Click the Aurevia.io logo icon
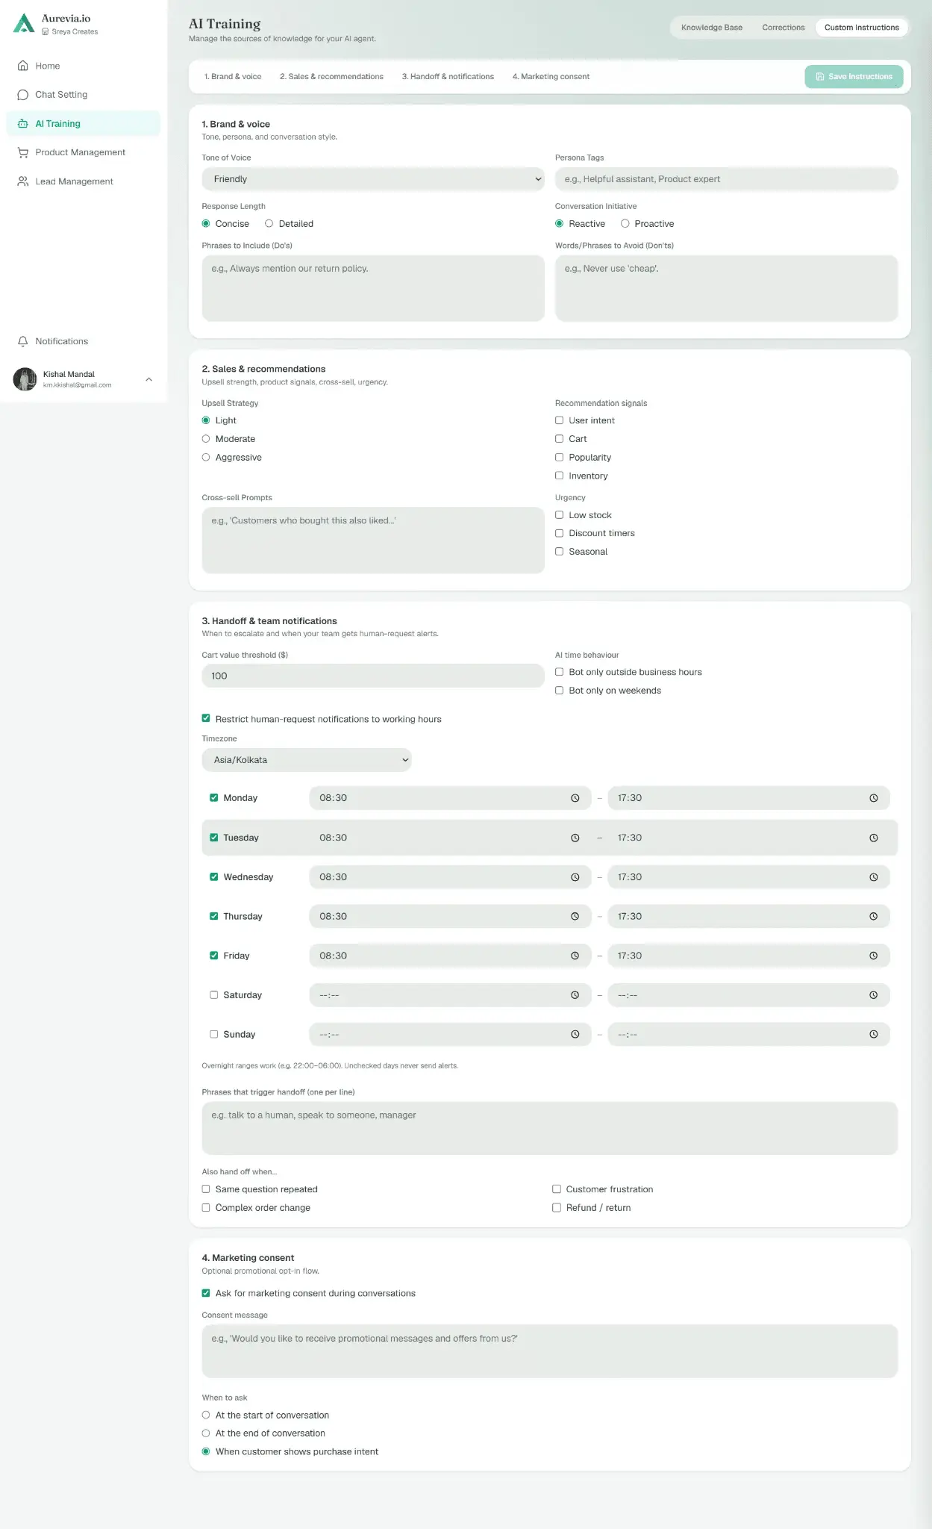The image size is (932, 1529). [24, 24]
